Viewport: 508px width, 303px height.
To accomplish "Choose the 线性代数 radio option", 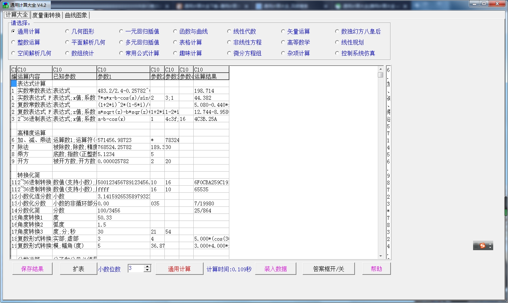I will pyautogui.click(x=229, y=31).
